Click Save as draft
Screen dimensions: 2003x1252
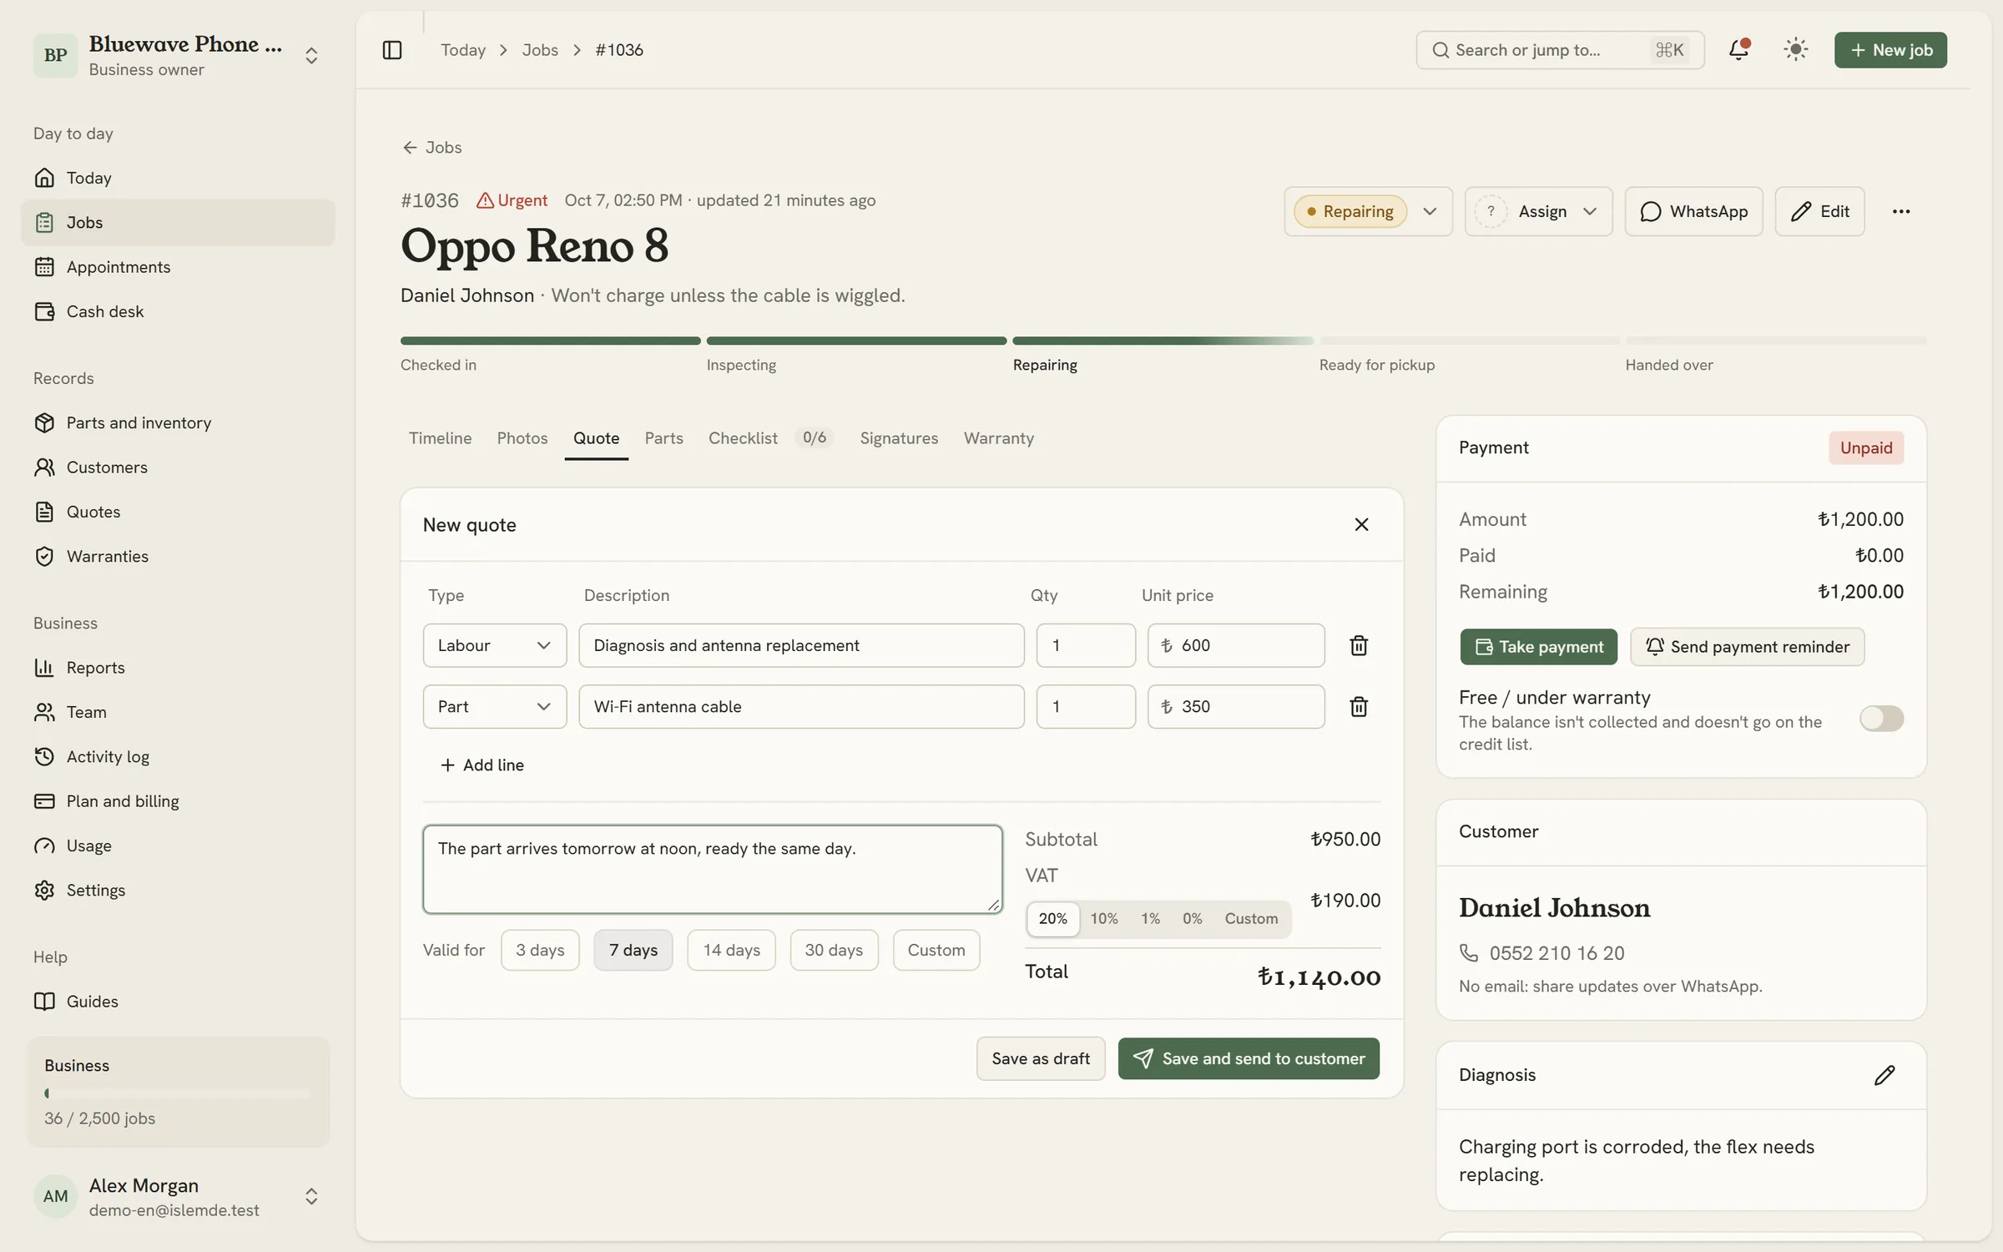1041,1058
